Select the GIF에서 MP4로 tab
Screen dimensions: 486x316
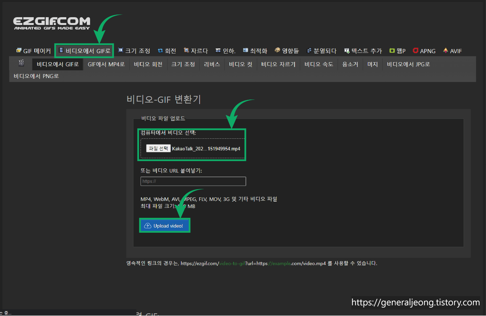click(x=106, y=64)
